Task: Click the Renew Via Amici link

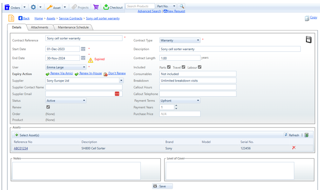Action: [x=61, y=73]
